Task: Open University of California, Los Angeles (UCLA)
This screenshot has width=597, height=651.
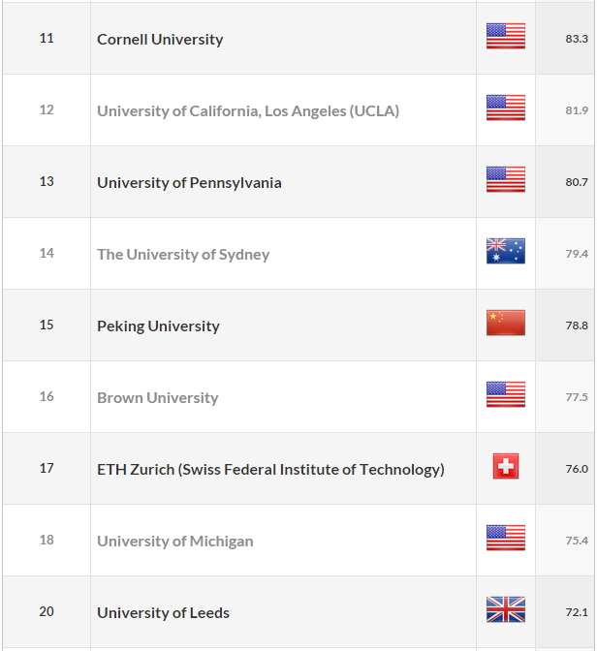Action: coord(248,111)
